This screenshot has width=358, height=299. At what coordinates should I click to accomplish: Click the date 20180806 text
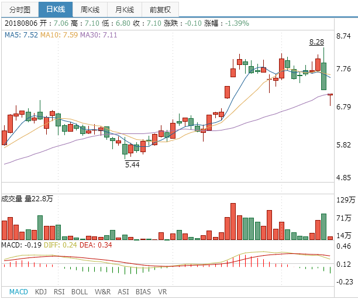click(21, 23)
